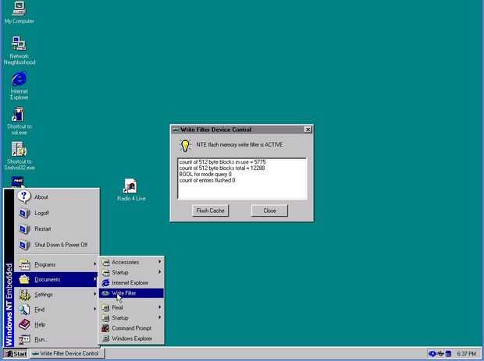
Task: Expand the Documents submenu arrow
Action: 94,279
